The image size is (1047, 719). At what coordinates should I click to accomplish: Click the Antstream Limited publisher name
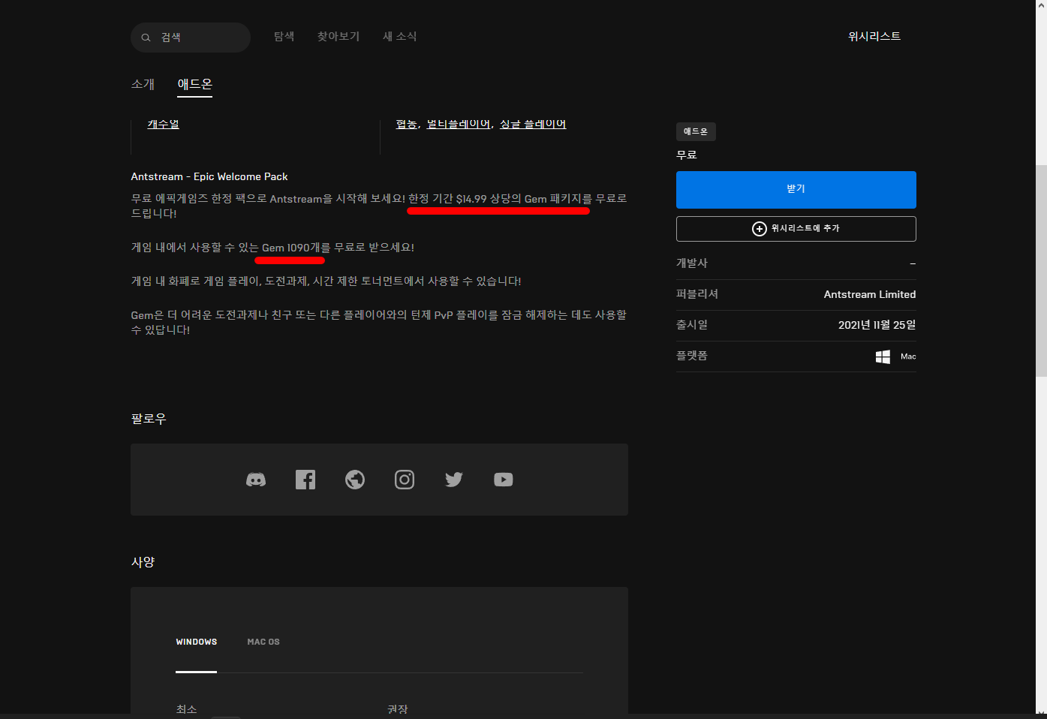click(870, 295)
